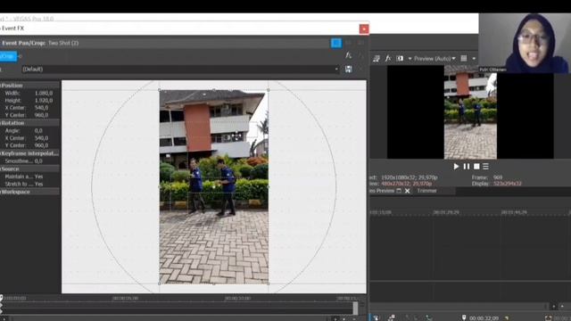
Task: Click the video preview display image
Action: (x=470, y=112)
